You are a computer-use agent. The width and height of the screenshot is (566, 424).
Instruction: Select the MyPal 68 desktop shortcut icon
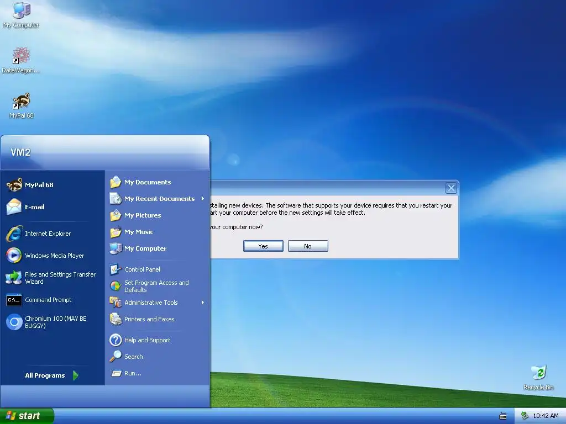(22, 101)
